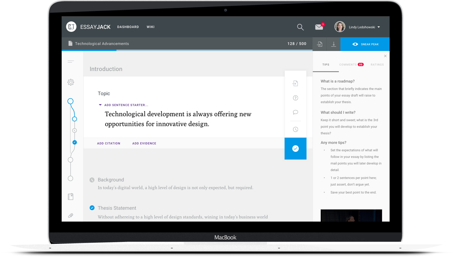
Task: Open the Wiki menu item
Action: click(151, 27)
